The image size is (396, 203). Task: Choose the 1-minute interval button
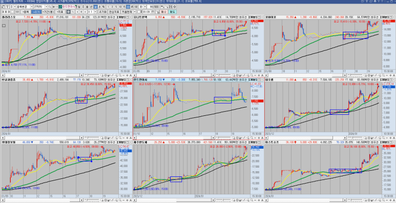[x=108, y=7]
